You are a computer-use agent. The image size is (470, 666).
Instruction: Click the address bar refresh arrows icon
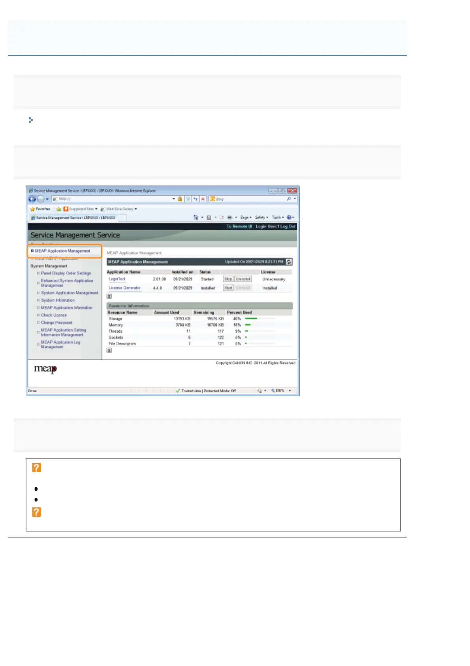tap(196, 199)
